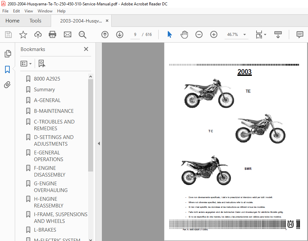Switch to the Home tab
Image resolution: width=308 pixels, height=241 pixels.
pos(12,20)
